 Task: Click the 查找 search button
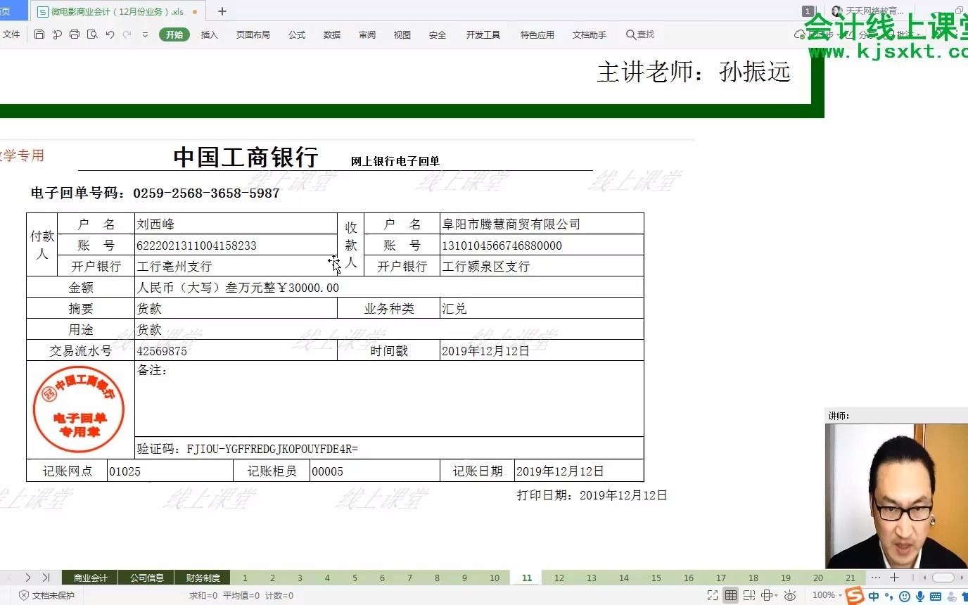[640, 34]
